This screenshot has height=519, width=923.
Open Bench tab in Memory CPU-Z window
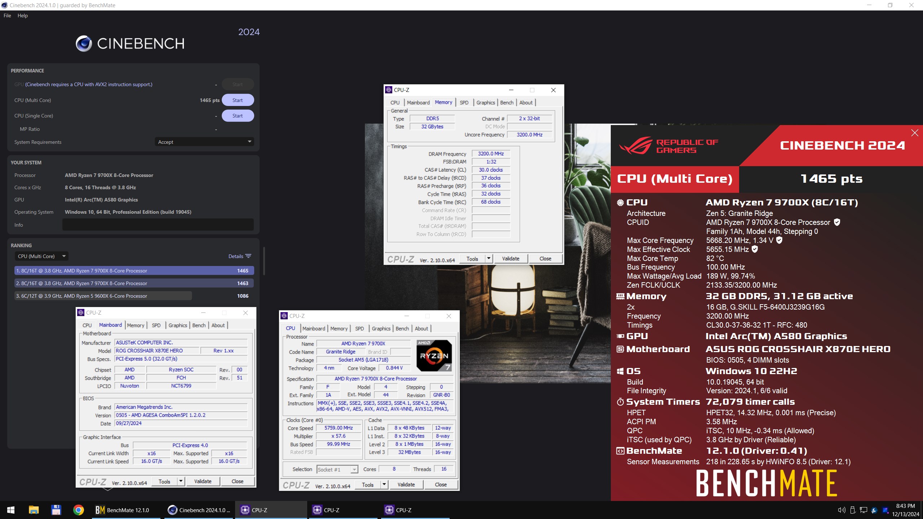click(x=507, y=103)
